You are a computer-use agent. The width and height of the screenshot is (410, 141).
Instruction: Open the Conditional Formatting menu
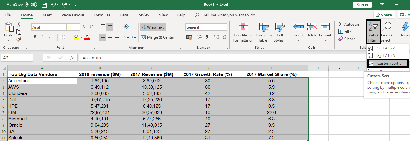[x=243, y=33]
